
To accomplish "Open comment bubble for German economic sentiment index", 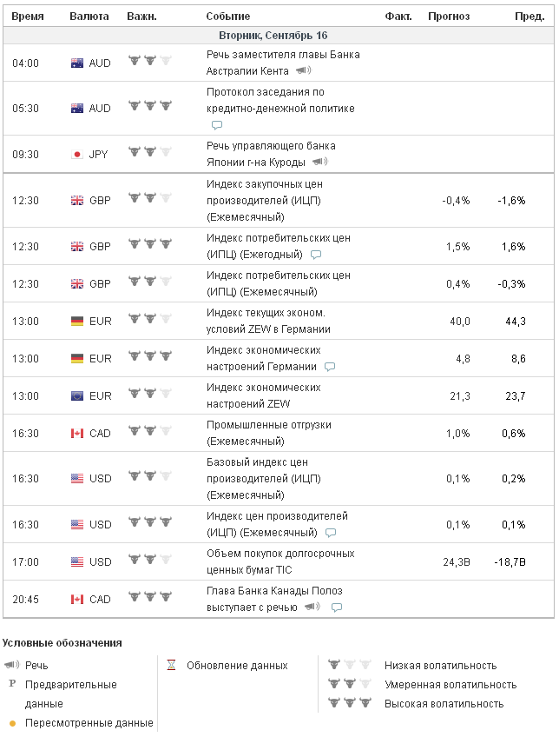I will 330,367.
